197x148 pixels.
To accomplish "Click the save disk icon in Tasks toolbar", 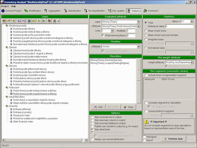I will [x=29, y=21].
